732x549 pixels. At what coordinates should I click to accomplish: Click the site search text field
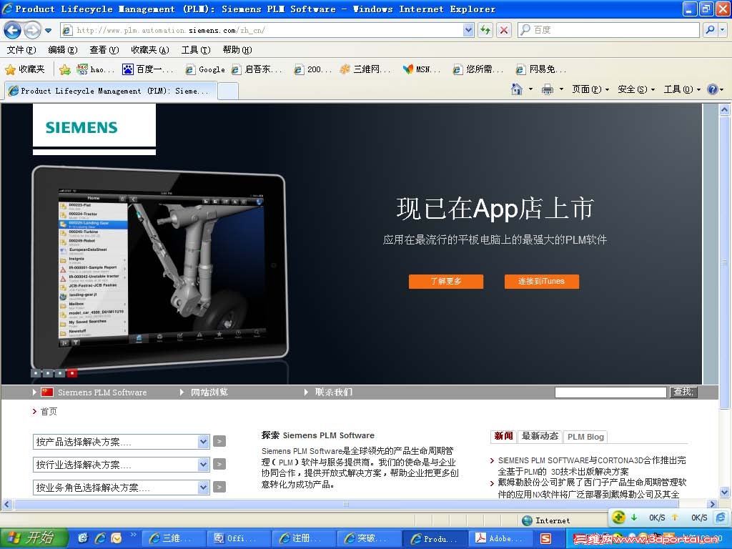[610, 392]
